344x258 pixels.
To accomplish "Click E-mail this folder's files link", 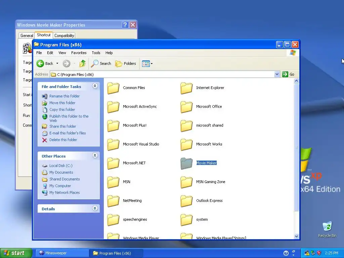I will pyautogui.click(x=68, y=133).
